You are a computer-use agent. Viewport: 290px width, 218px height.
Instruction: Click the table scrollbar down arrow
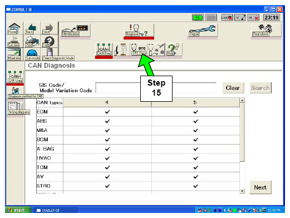tap(242, 191)
